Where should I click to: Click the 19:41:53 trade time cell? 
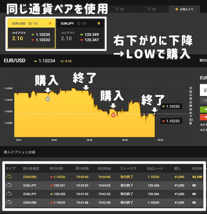click(82, 194)
